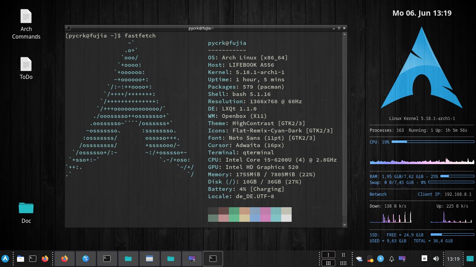
Task: Close the qterminal window
Action: [344, 28]
